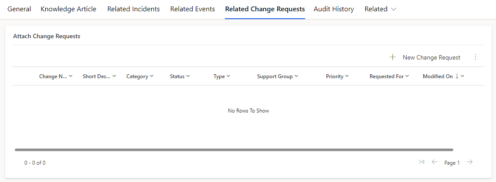Go to first page using pagination icon
The height and width of the screenshot is (182, 496).
(421, 162)
